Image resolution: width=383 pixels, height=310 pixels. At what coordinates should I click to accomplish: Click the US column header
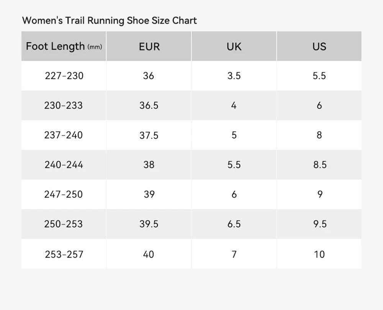tap(319, 46)
